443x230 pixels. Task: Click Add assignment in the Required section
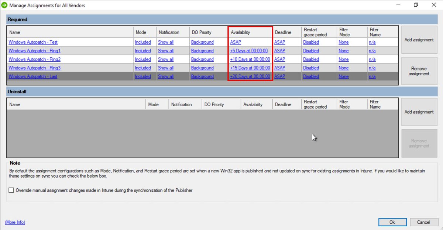click(x=419, y=40)
